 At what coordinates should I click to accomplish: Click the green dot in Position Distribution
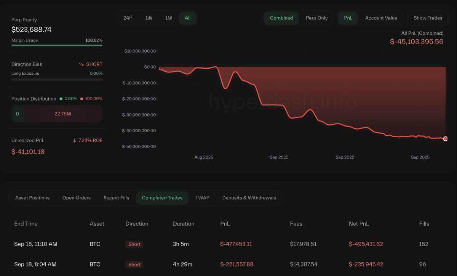(61, 99)
